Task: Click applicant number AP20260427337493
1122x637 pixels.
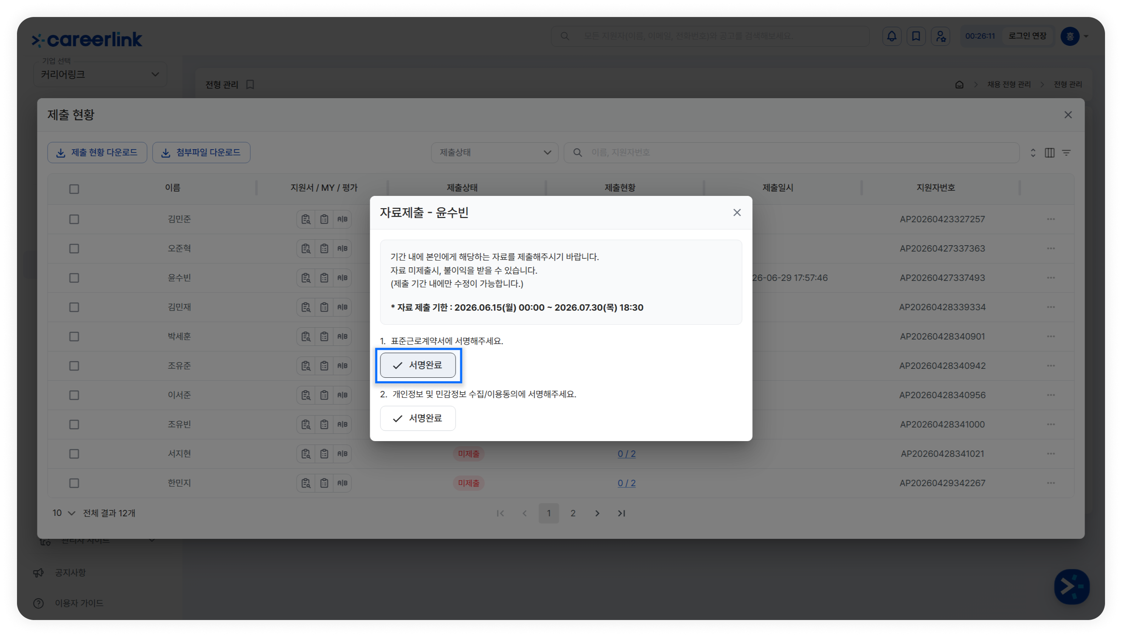Action: point(942,278)
